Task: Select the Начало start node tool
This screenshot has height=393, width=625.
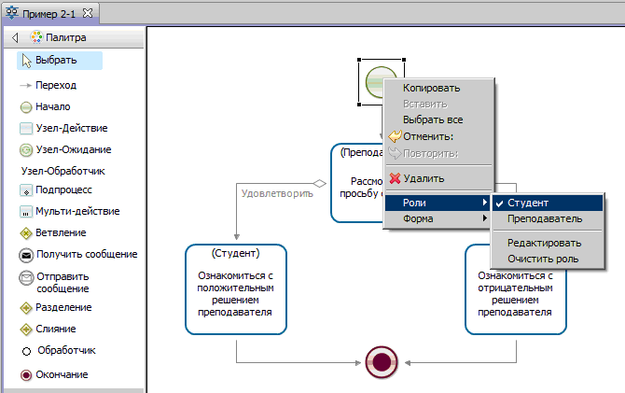Action: 52,106
